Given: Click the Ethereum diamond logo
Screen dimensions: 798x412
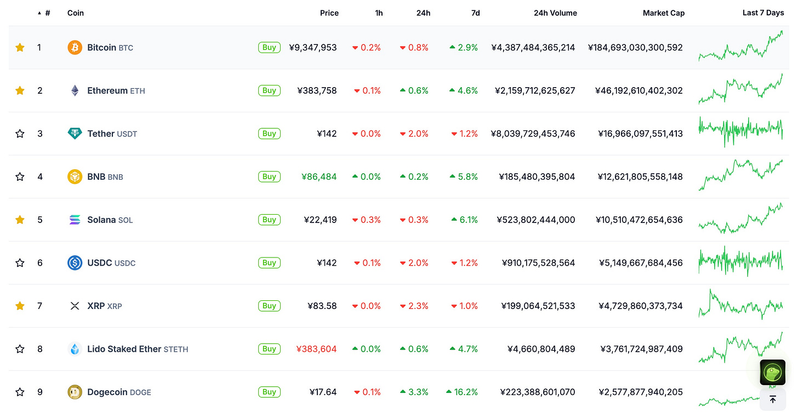Looking at the screenshot, I should [x=75, y=90].
